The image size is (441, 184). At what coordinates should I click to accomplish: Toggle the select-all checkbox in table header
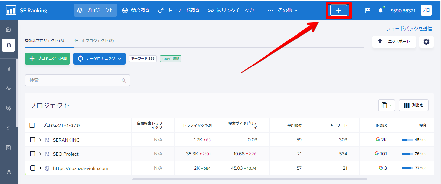point(32,125)
